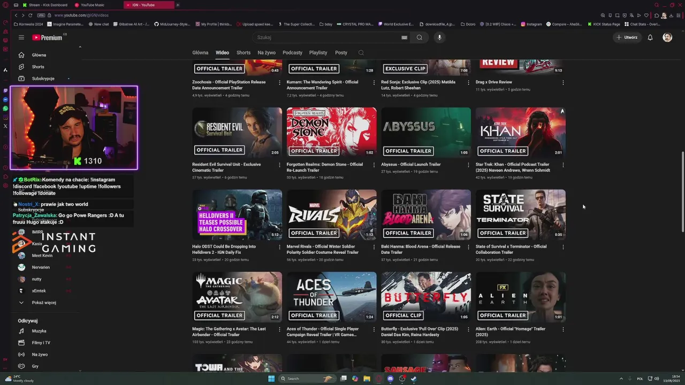Screen dimensions: 685x385
Task: Open Star Trek Khan thumbnail
Action: point(521,132)
